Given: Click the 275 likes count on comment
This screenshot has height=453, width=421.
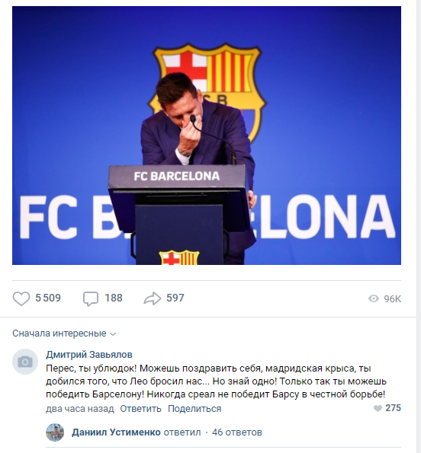Looking at the screenshot, I should pos(393,408).
